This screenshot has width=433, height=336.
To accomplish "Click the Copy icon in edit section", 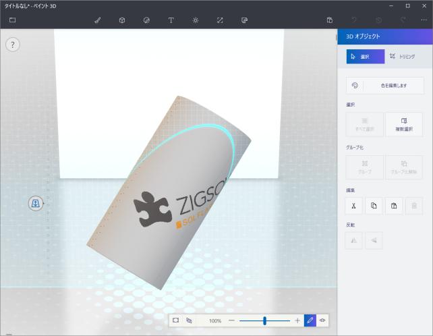I will (374, 206).
